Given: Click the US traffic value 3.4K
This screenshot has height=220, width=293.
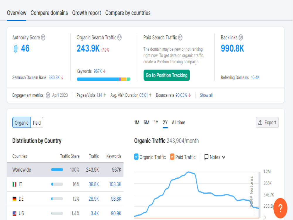Looking at the screenshot, I should pos(95,214).
